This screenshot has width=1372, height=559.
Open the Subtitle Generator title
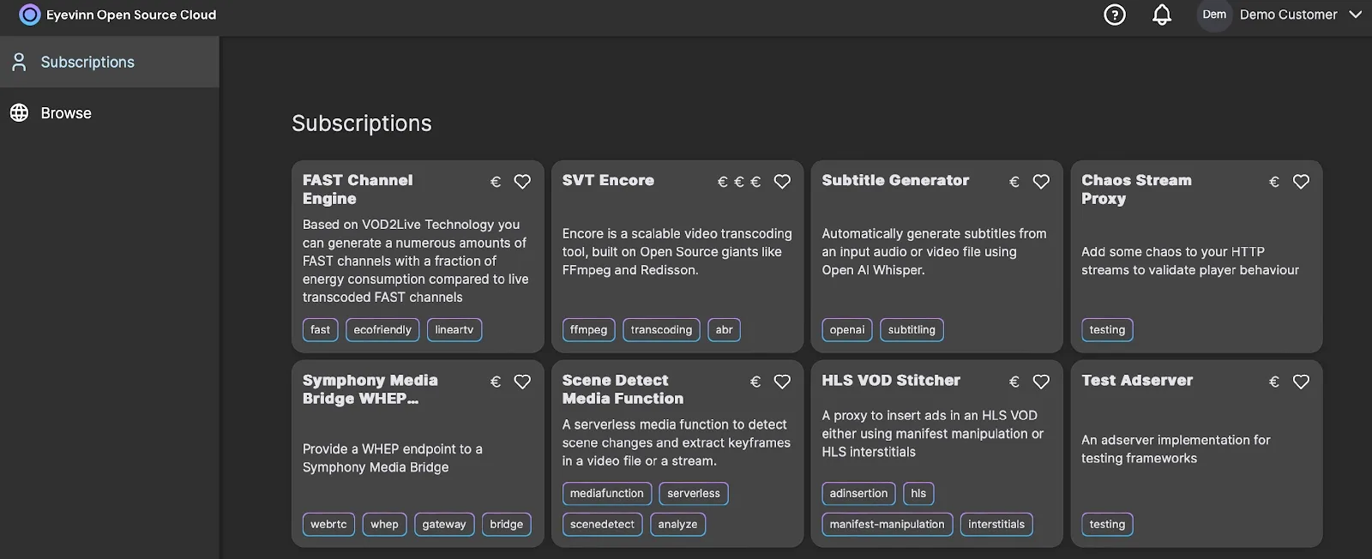point(895,180)
